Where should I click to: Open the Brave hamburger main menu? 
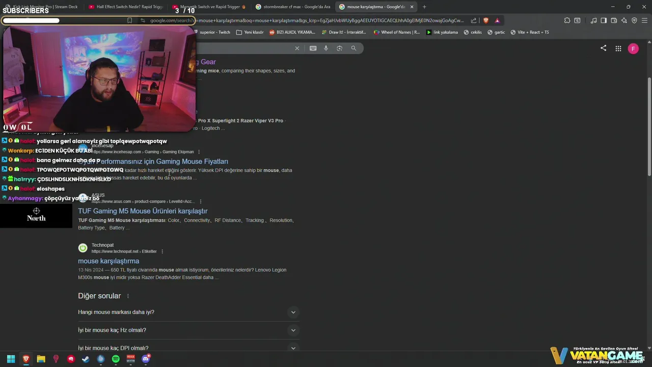point(644,20)
